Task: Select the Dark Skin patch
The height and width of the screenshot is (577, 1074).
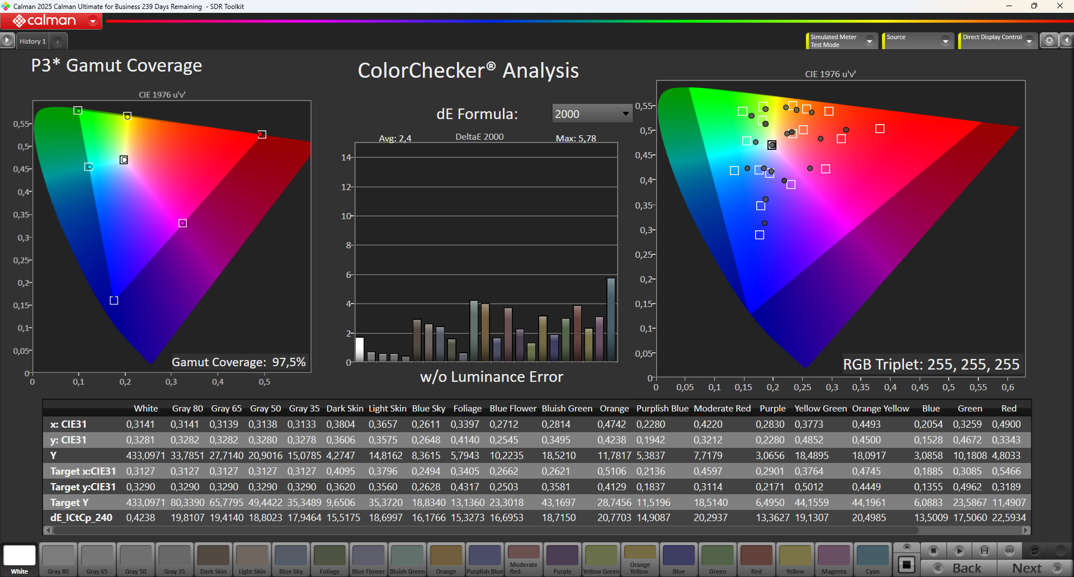Action: coord(213,559)
